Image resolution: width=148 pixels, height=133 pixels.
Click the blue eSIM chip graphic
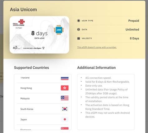(59, 30)
